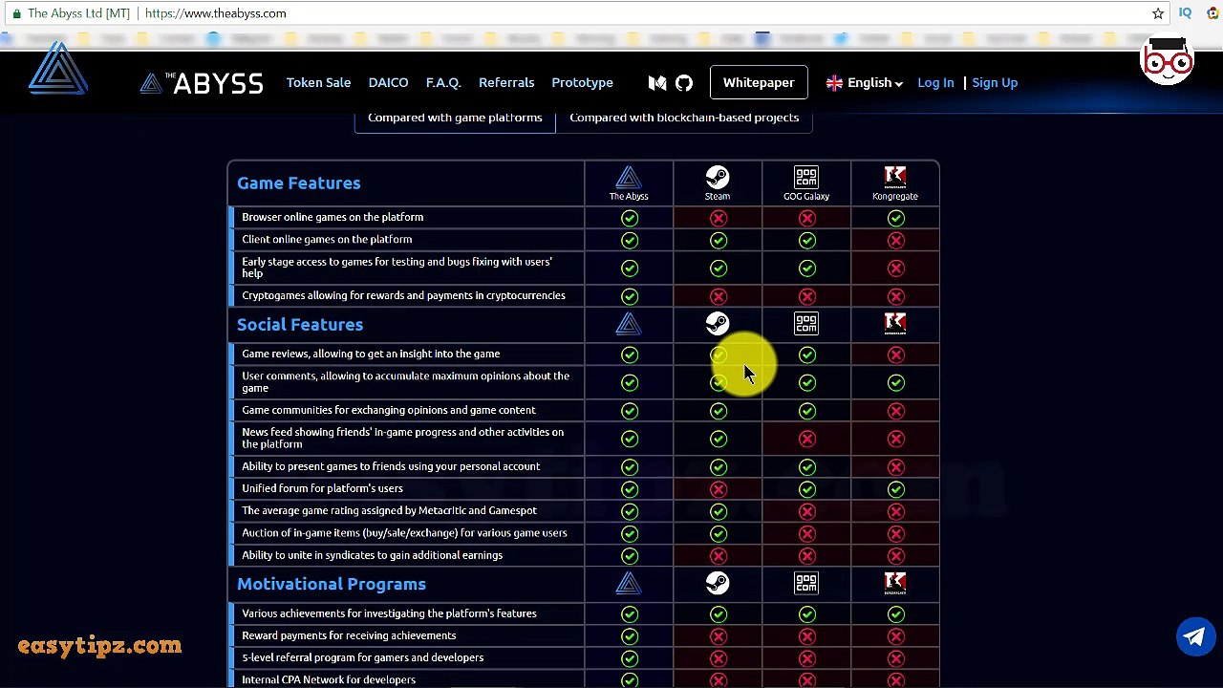This screenshot has width=1223, height=688.
Task: Open Referrals menu item
Action: pos(506,83)
